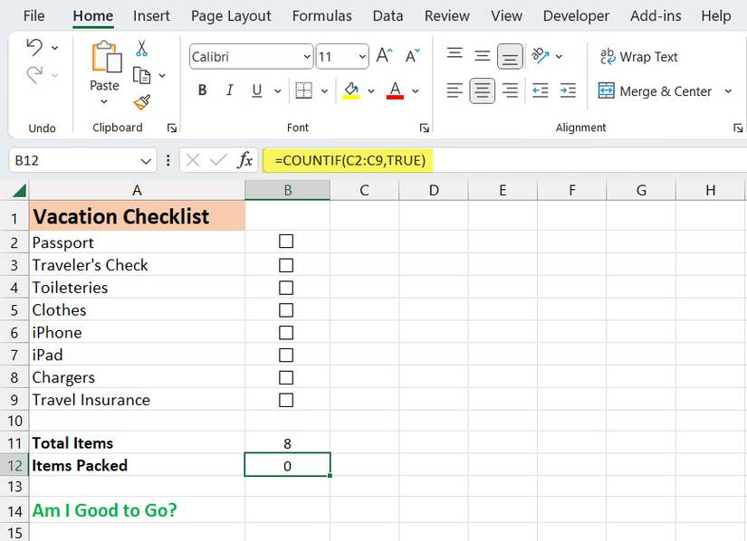Click the Undo arrow icon
The width and height of the screenshot is (747, 541).
click(34, 47)
